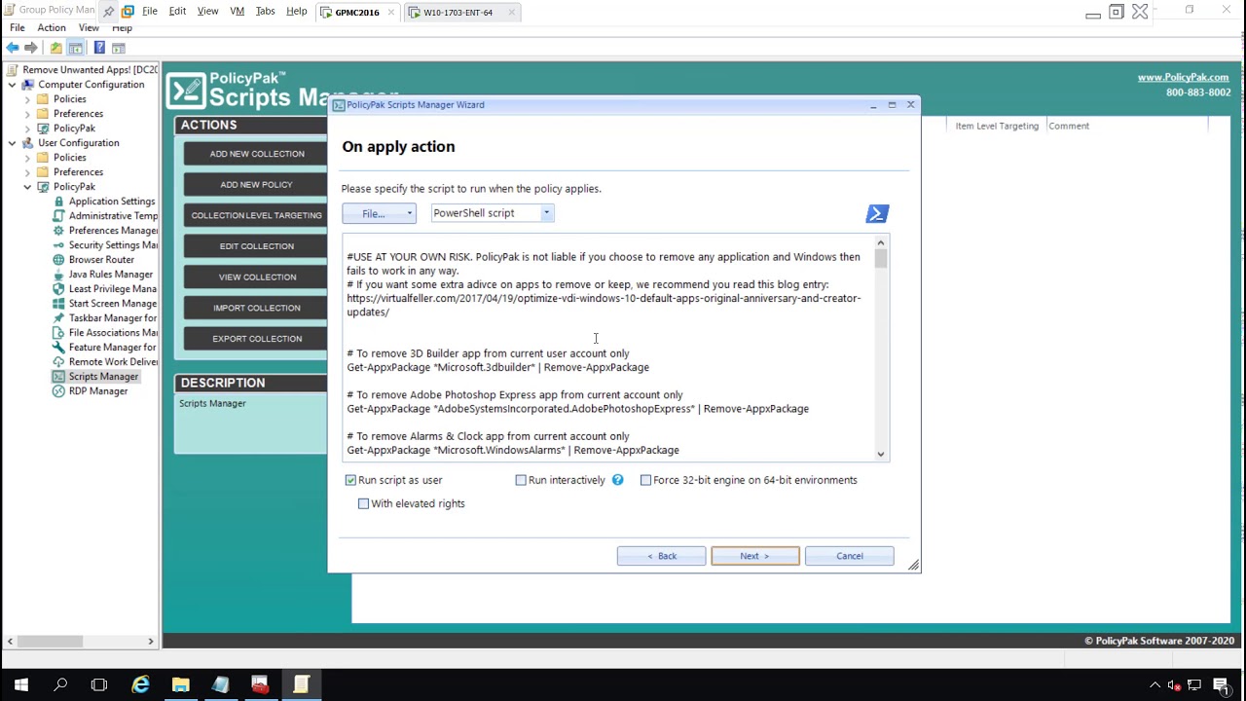Open taskbar search magnifier
Image resolution: width=1246 pixels, height=701 pixels.
pyautogui.click(x=60, y=685)
